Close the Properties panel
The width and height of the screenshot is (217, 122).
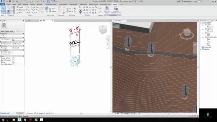(23, 21)
